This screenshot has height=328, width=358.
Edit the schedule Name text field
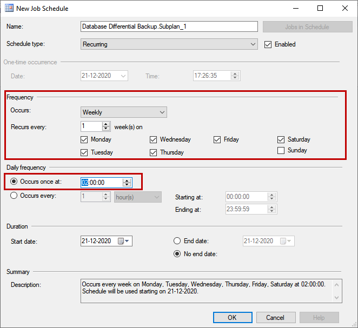169,26
